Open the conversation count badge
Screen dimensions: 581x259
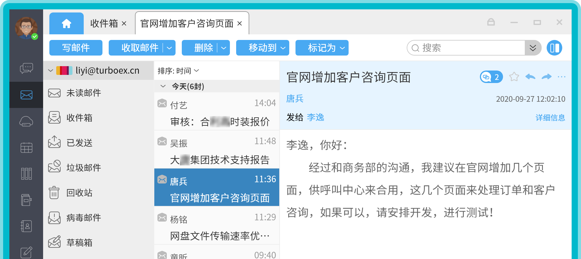coord(491,77)
